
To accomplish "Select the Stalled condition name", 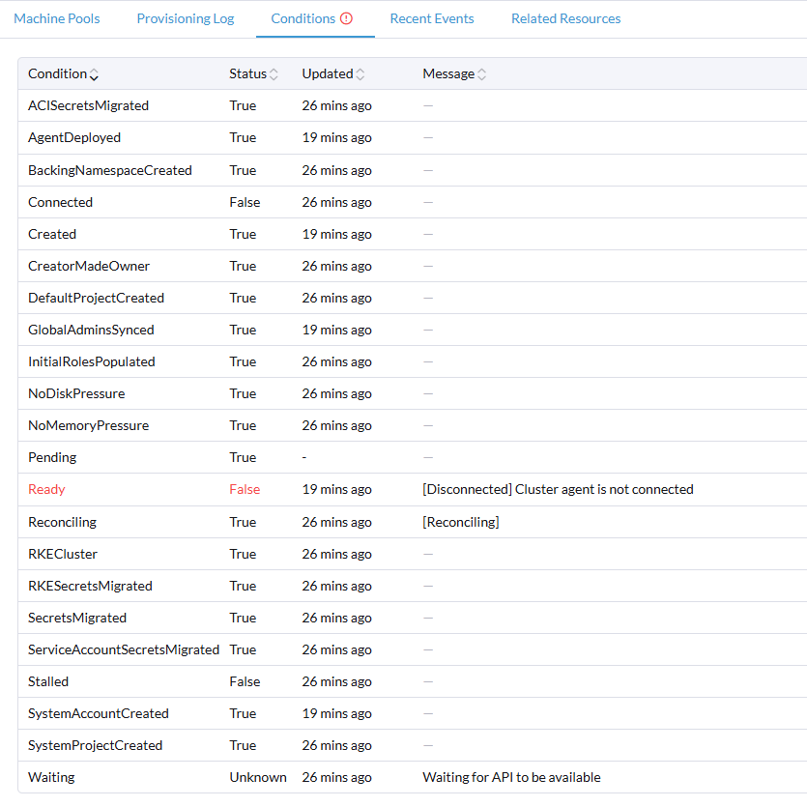I will (x=48, y=682).
